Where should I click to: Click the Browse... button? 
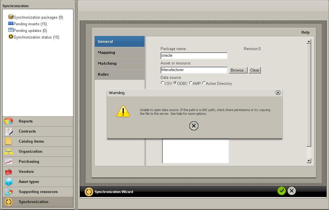coord(238,70)
